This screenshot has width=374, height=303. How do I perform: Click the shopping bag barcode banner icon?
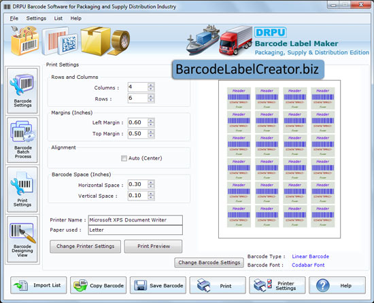(x=24, y=41)
